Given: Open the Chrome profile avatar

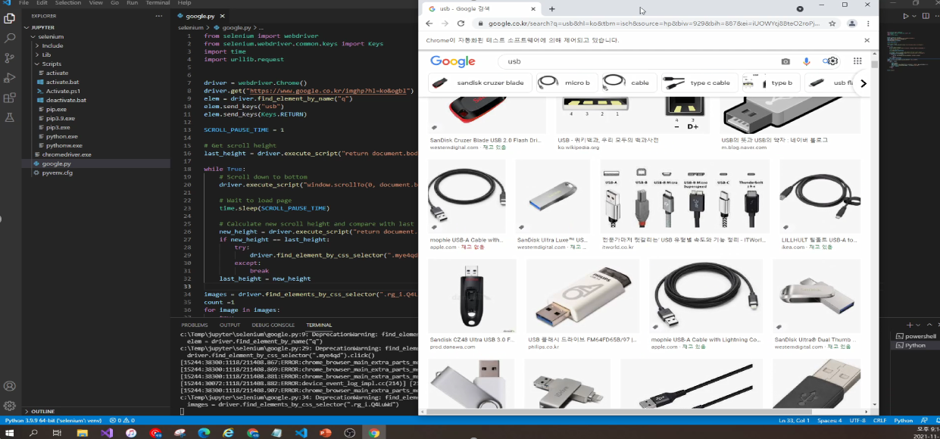Looking at the screenshot, I should click(853, 23).
